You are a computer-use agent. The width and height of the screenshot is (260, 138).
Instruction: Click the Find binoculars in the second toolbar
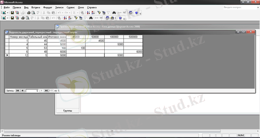tap(91, 18)
